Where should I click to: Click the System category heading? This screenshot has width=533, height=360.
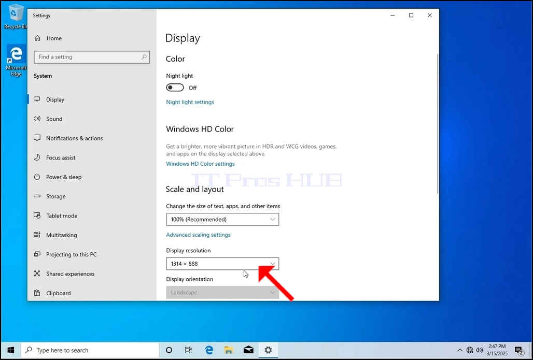pos(43,76)
